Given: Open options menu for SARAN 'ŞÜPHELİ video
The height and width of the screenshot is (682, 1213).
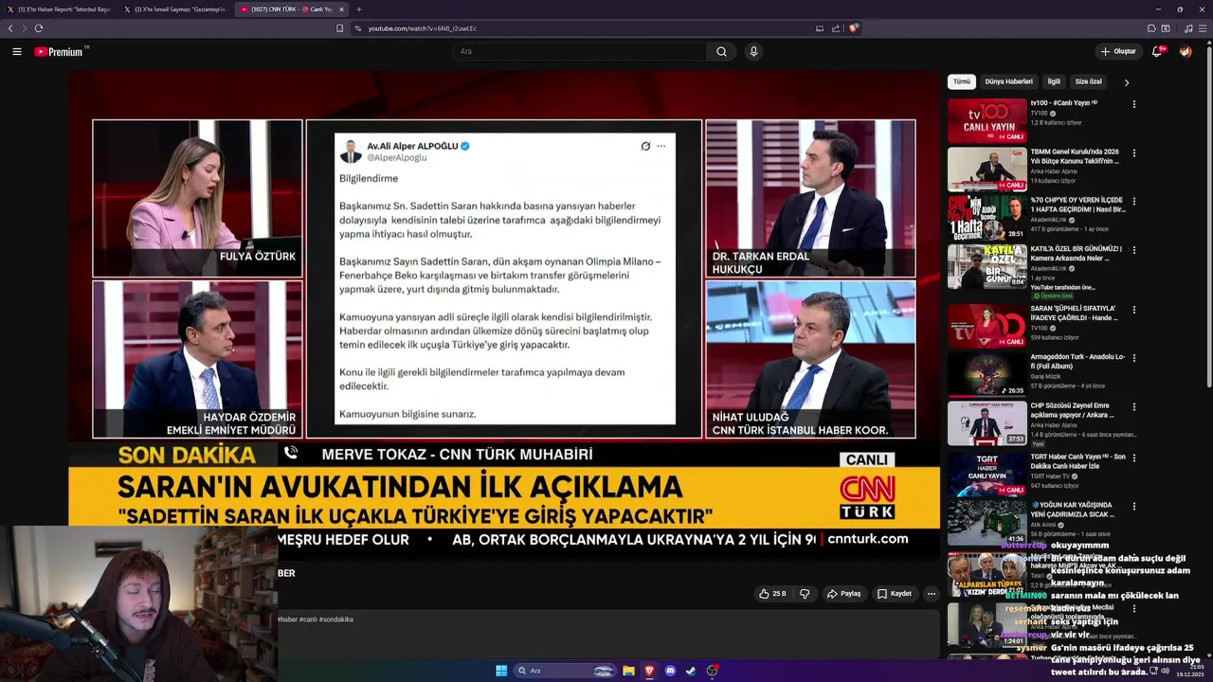Looking at the screenshot, I should tap(1133, 309).
